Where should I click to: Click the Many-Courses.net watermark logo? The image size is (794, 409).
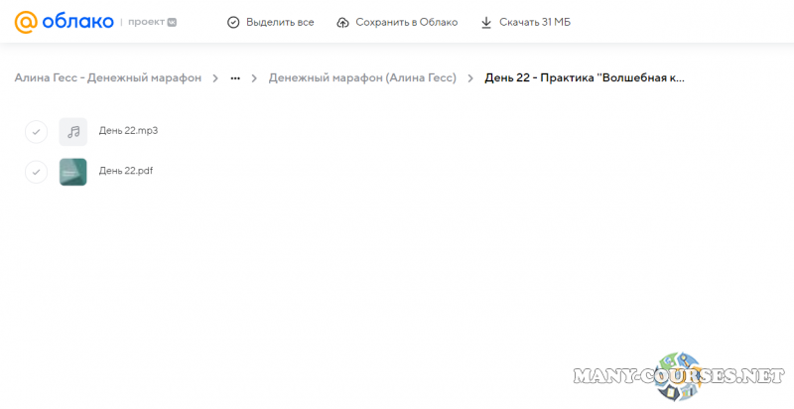coord(685,375)
